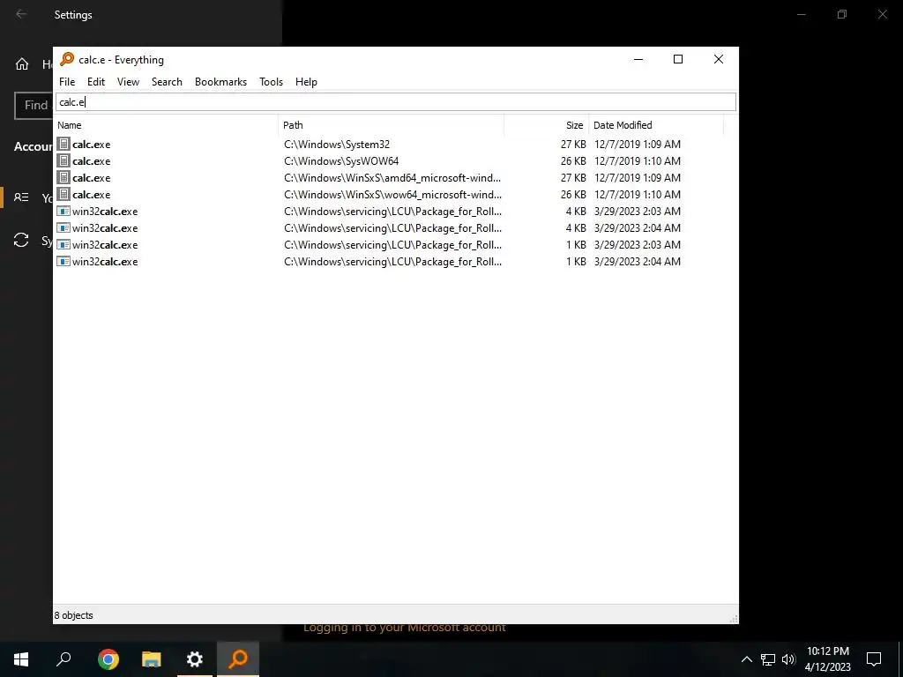
Task: Open the Tools menu
Action: coord(271,82)
